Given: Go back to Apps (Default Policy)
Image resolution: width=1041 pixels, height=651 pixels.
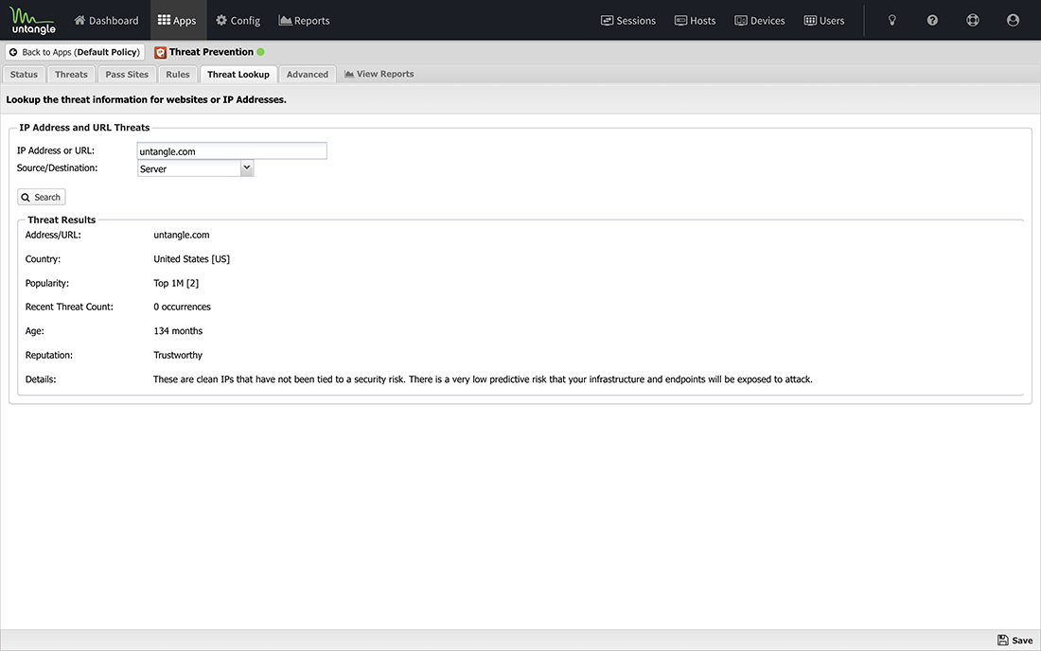Looking at the screenshot, I should 75,52.
